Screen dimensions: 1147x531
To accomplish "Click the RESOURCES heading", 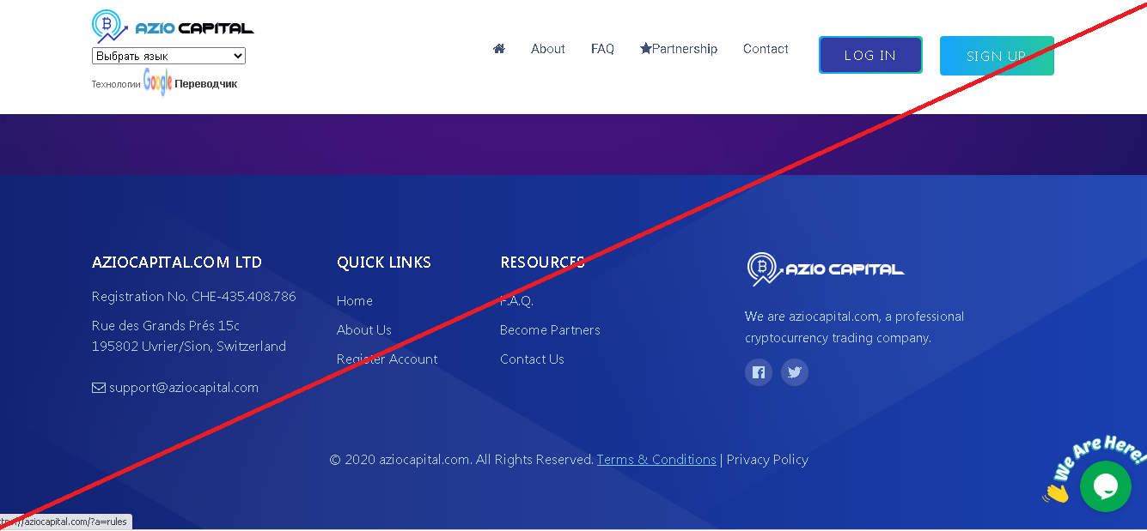I will [x=542, y=262].
